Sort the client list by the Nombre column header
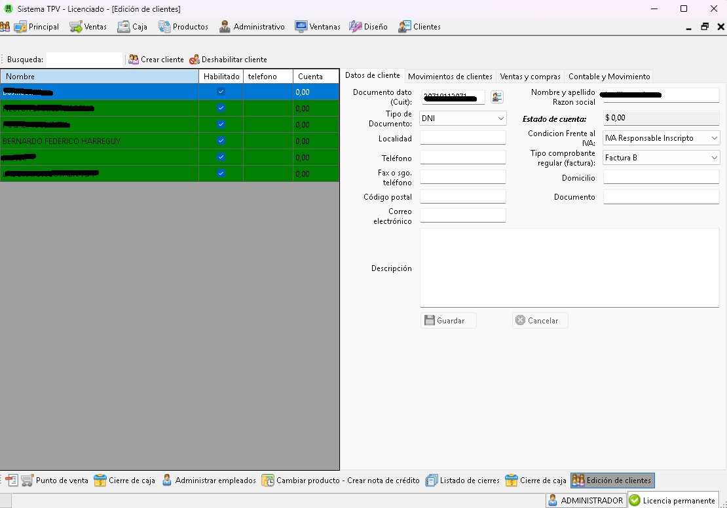The width and height of the screenshot is (727, 508). pos(100,77)
